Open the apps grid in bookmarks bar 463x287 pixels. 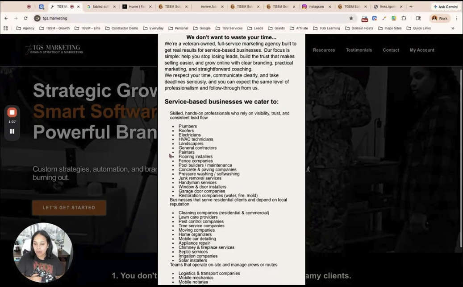pyautogui.click(x=5, y=28)
